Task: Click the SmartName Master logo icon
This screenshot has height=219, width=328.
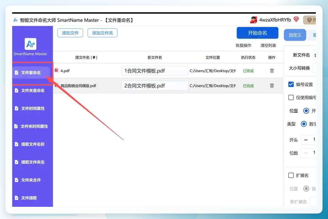Action: click(31, 44)
